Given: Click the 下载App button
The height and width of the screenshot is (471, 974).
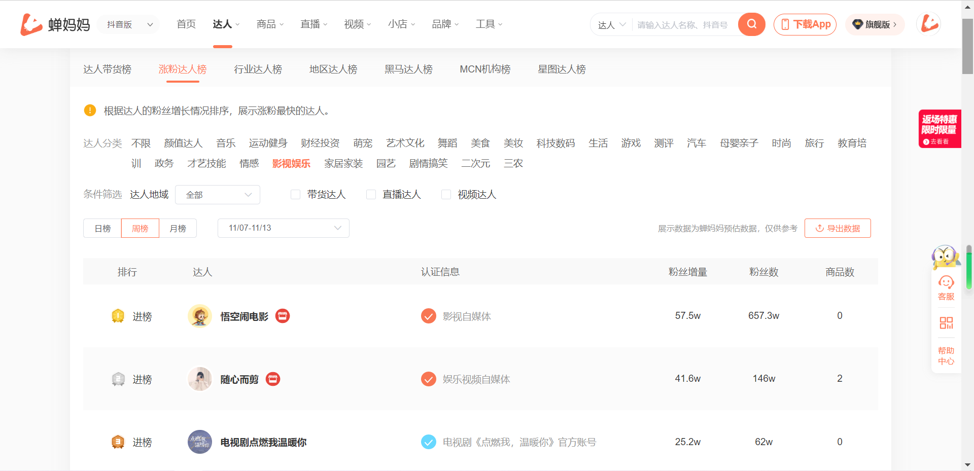Looking at the screenshot, I should coord(805,24).
